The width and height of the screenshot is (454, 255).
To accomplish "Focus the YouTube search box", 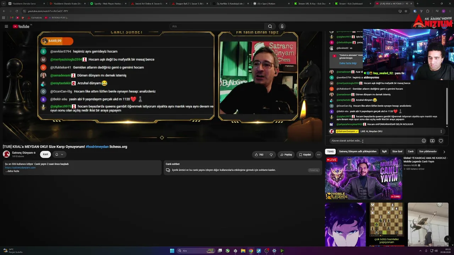I will (x=217, y=26).
